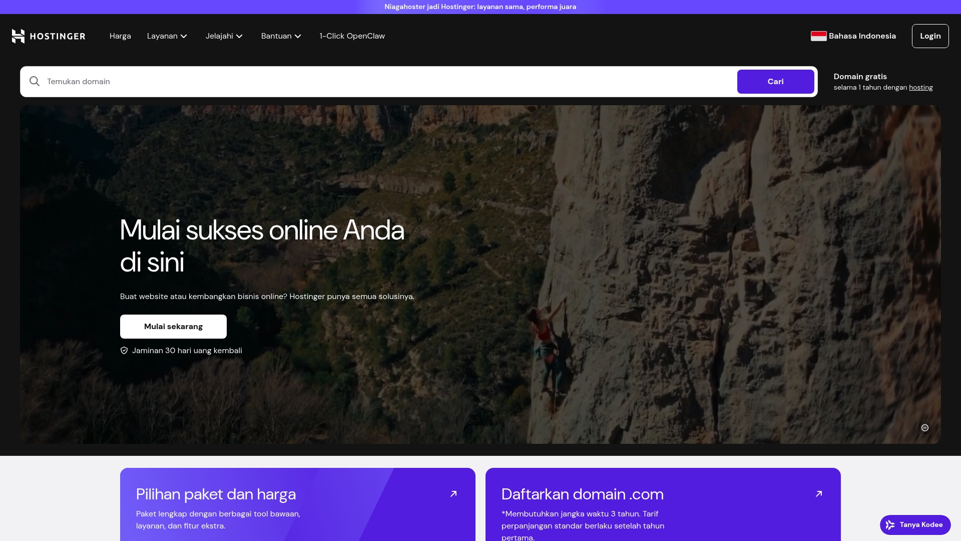Click arrow icon on Daftarkan domain card
The width and height of the screenshot is (961, 541).
(819, 494)
